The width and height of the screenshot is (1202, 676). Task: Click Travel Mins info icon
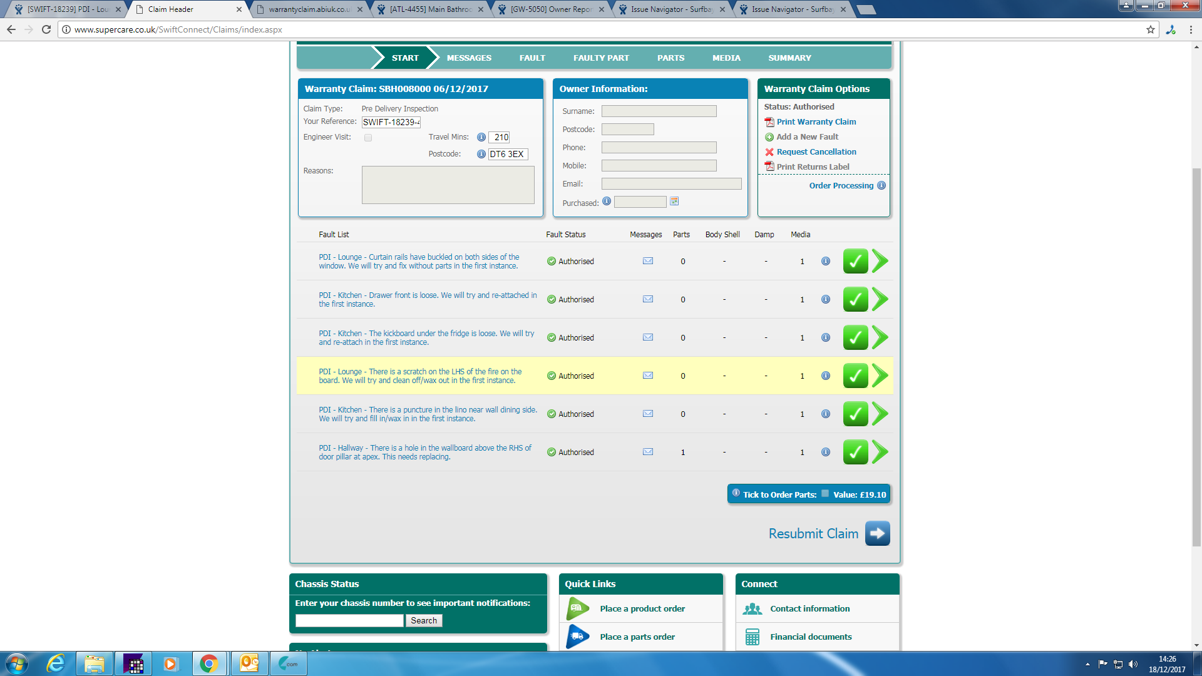[x=481, y=137]
